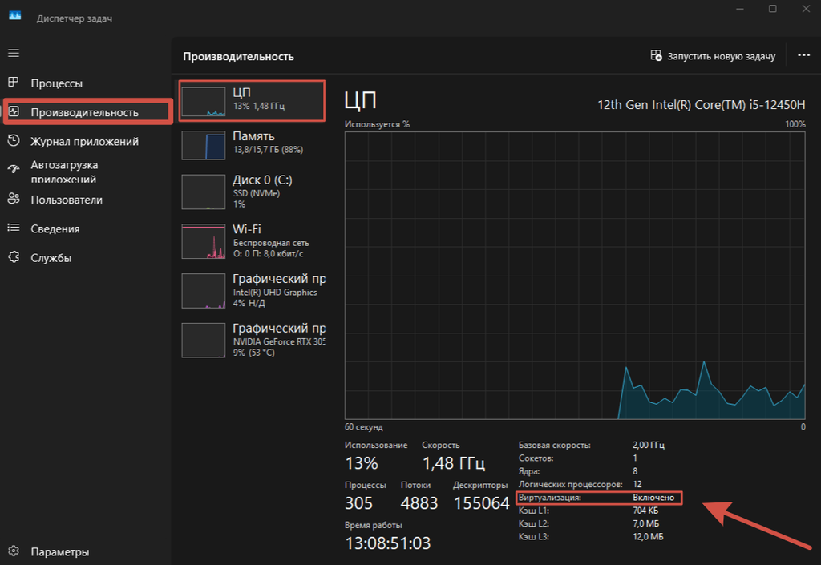Click the Виртуализация status Включено
This screenshot has width=821, height=565.
(653, 498)
